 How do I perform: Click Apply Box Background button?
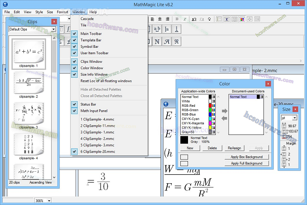point(246,157)
